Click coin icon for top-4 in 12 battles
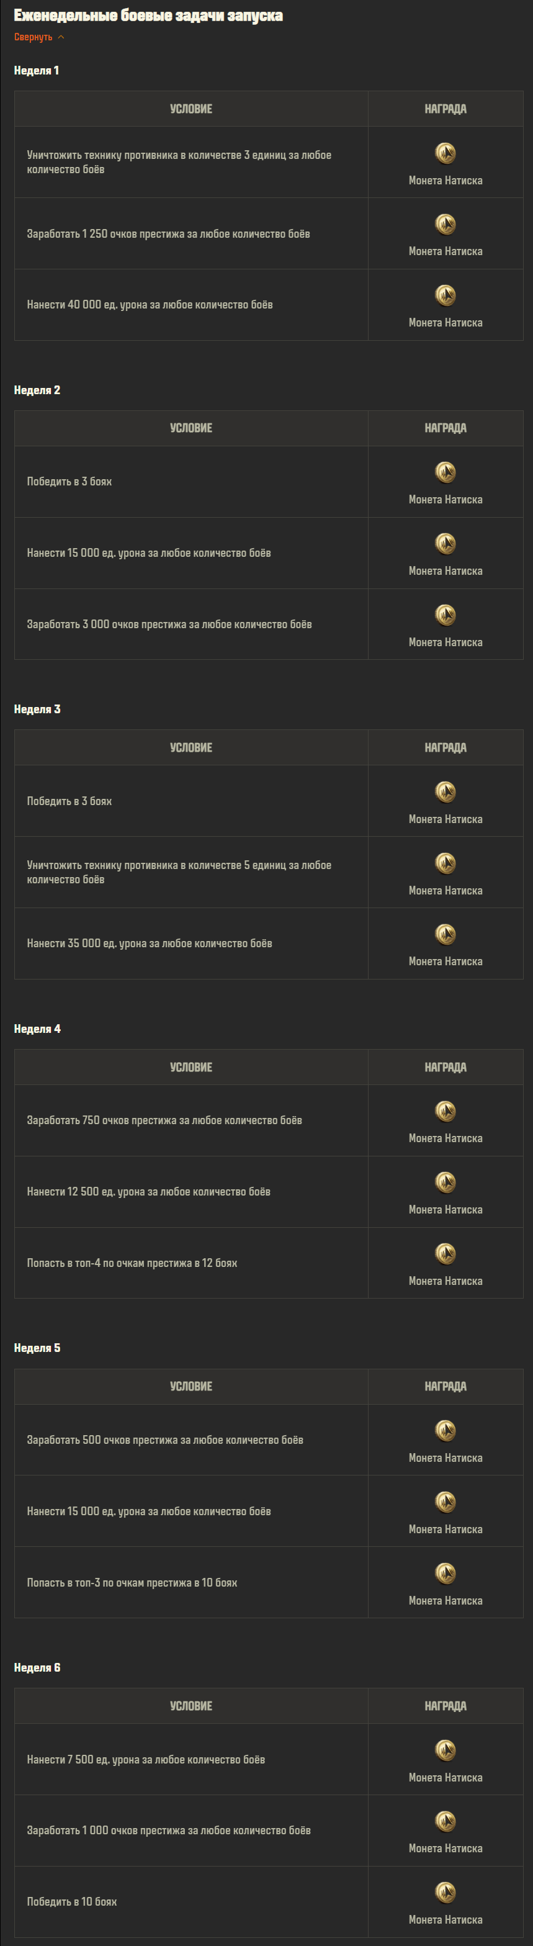 (x=446, y=1253)
